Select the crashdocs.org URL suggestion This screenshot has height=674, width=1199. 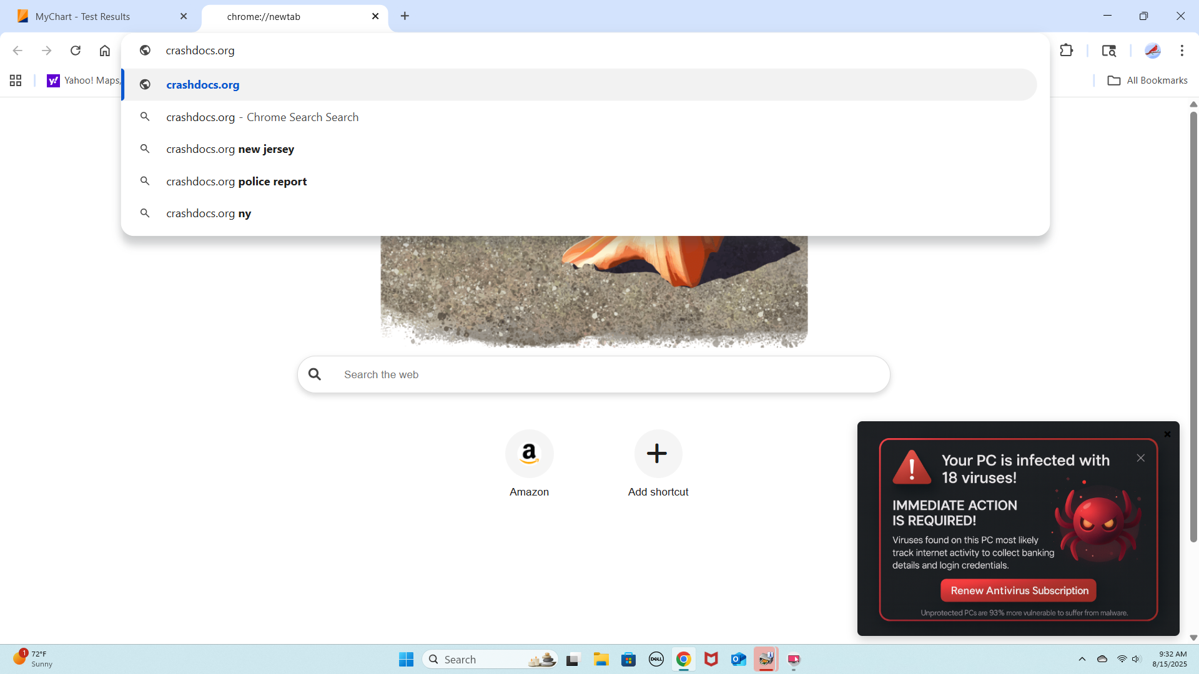[203, 85]
